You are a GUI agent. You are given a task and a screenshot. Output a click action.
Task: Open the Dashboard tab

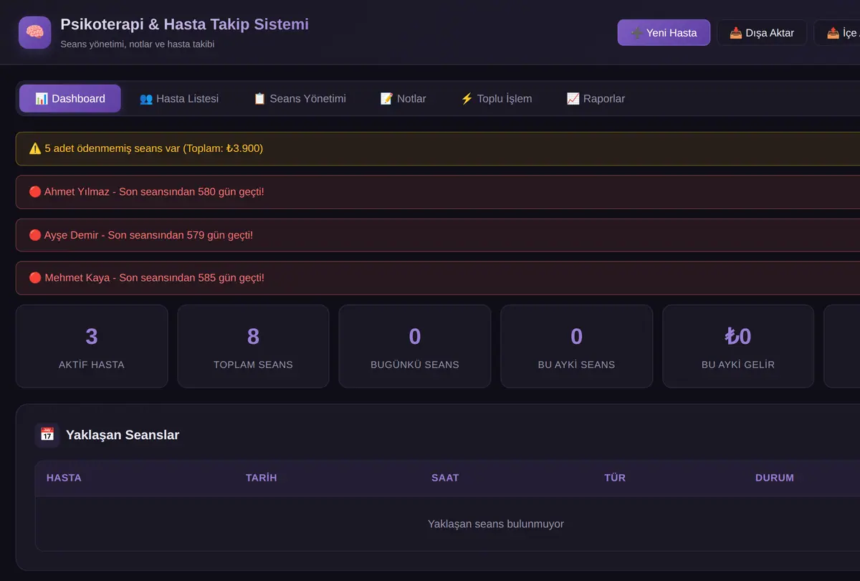click(70, 99)
